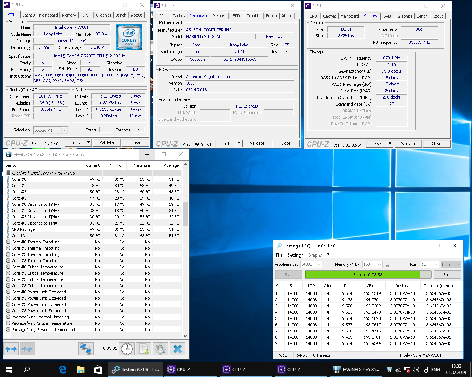472x377 pixels.
Task: Open the taskbar clock showing 18:33
Action: (x=456, y=370)
